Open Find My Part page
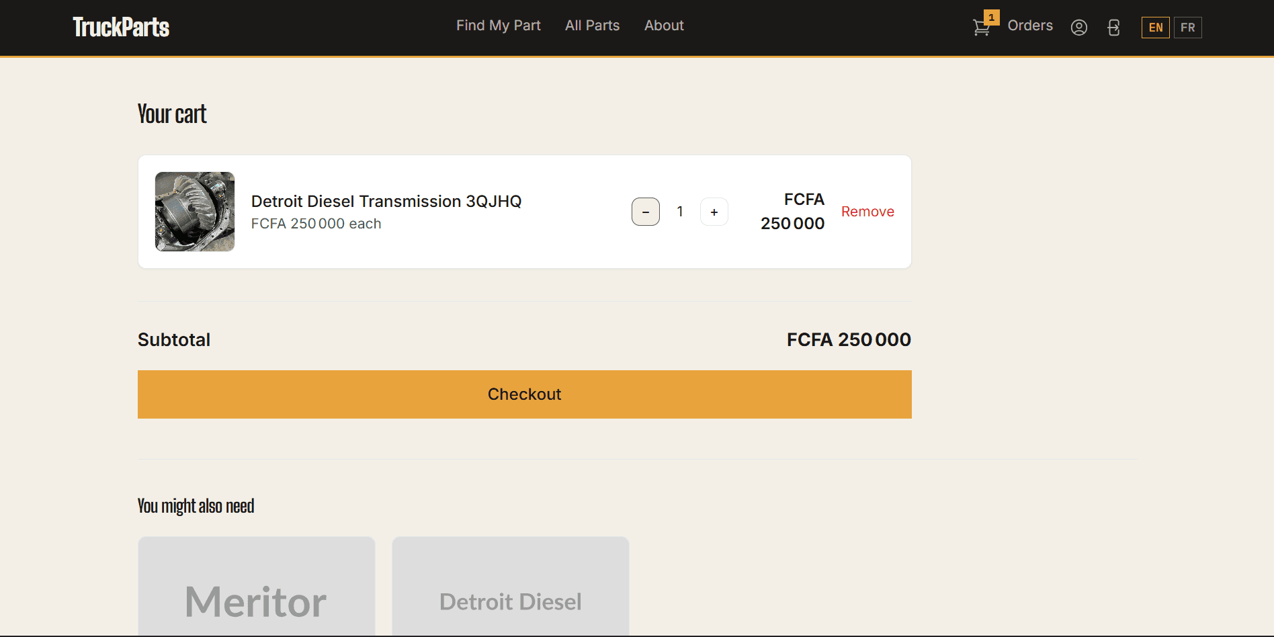This screenshot has width=1274, height=637. (x=499, y=26)
